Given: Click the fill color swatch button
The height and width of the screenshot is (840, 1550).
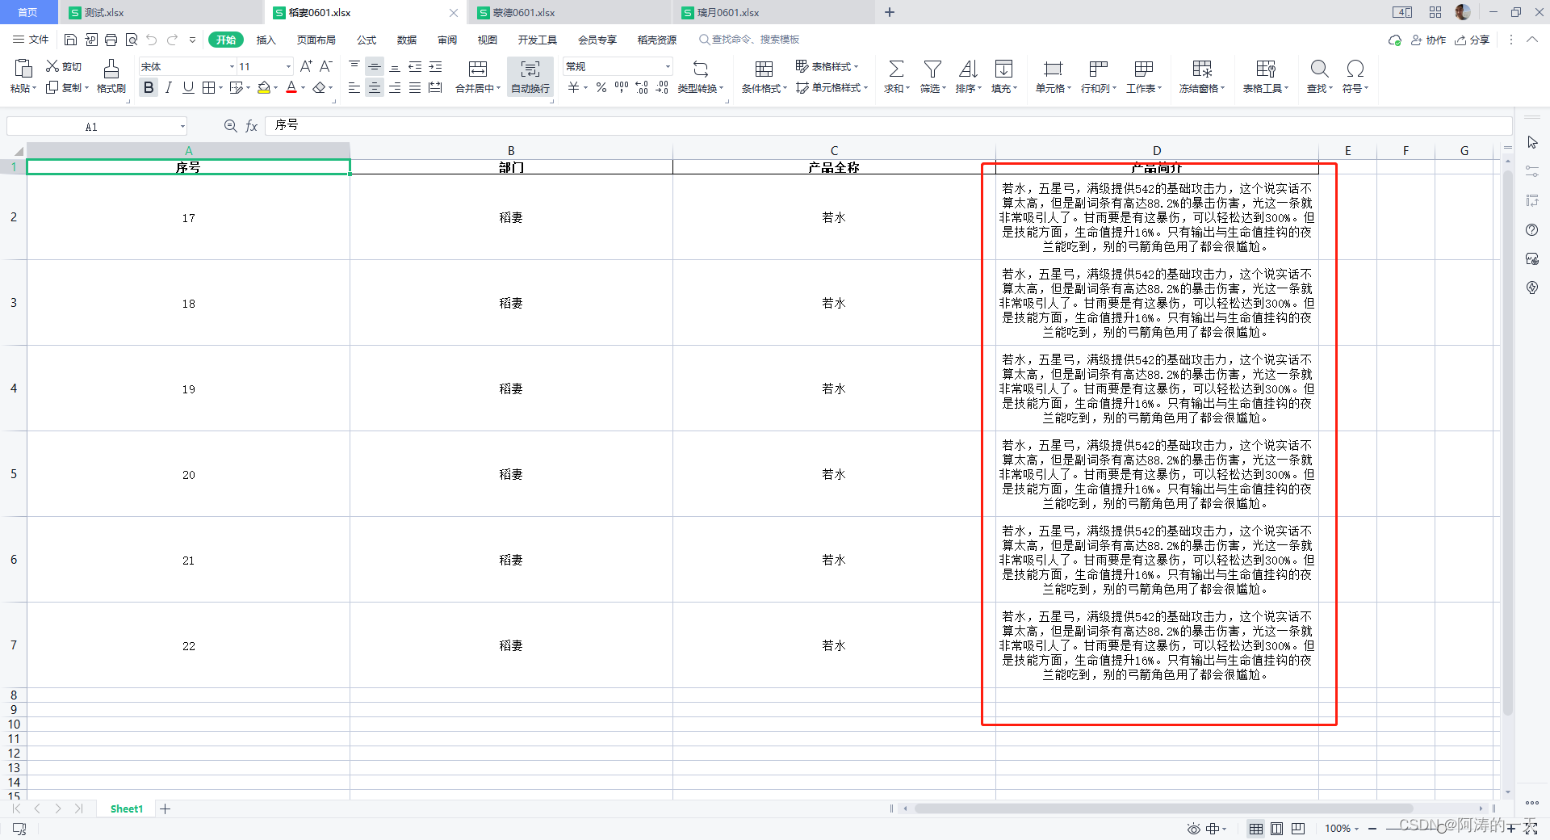Looking at the screenshot, I should [x=263, y=87].
